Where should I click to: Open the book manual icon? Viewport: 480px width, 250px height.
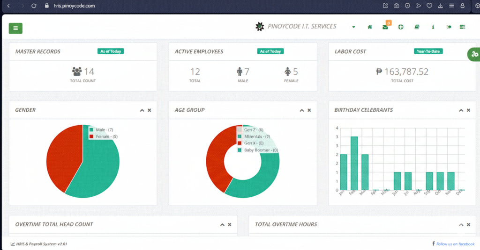[417, 27]
